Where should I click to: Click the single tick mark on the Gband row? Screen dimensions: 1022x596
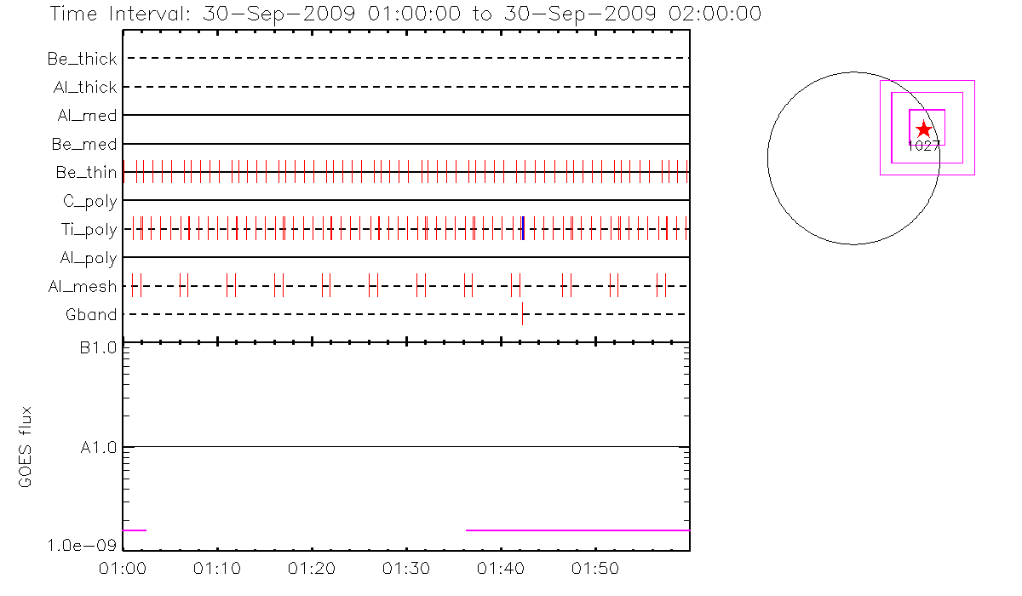(522, 314)
